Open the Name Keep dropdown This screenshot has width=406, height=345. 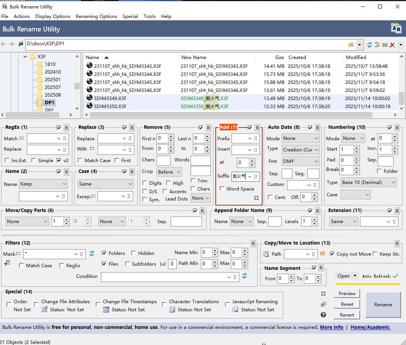click(x=43, y=184)
